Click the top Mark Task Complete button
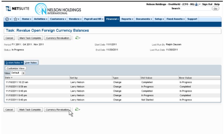 [30, 38]
